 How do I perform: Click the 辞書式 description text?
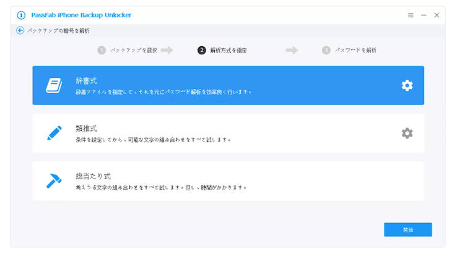click(x=164, y=92)
